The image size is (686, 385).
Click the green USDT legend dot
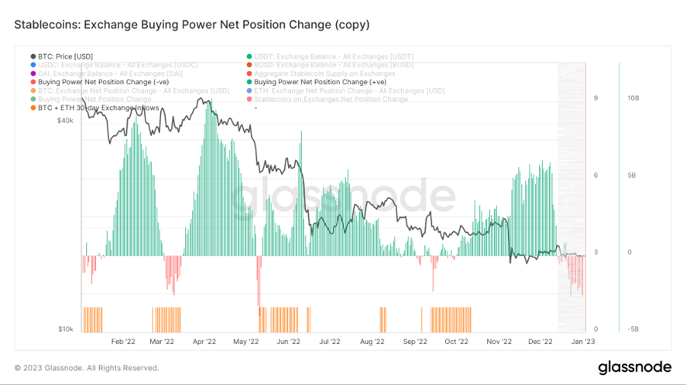249,56
